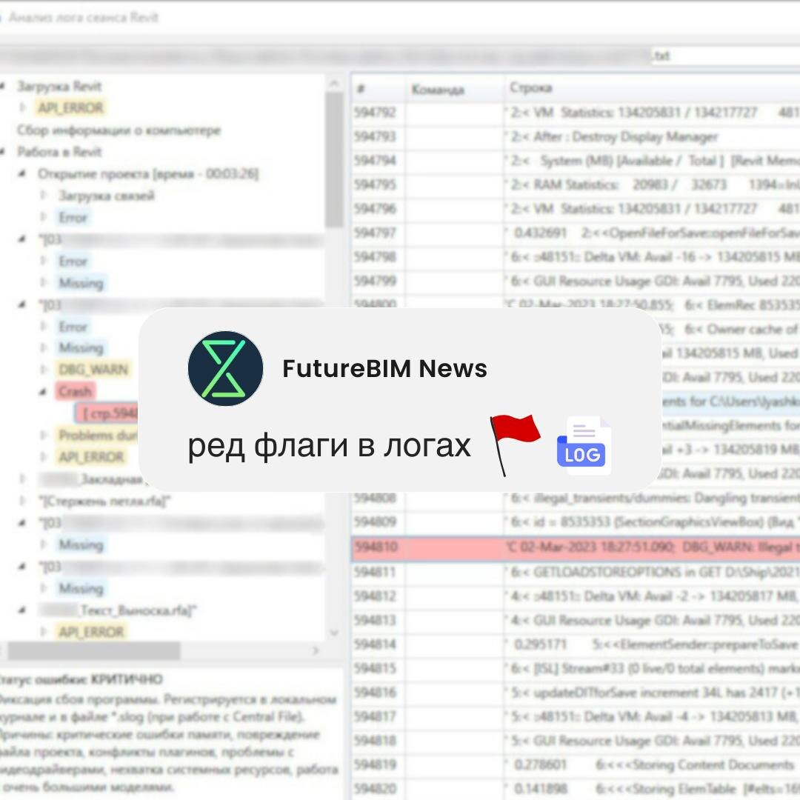
Task: Click the log file path field ending .txt
Action: pyautogui.click(x=400, y=56)
